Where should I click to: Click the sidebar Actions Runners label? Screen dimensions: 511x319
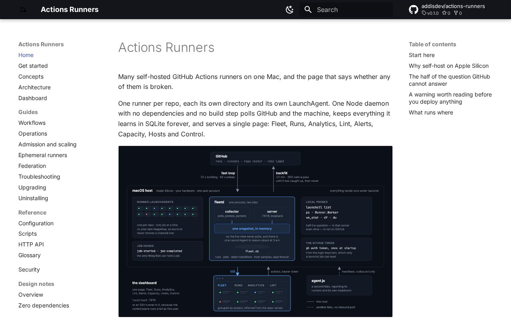[x=41, y=44]
